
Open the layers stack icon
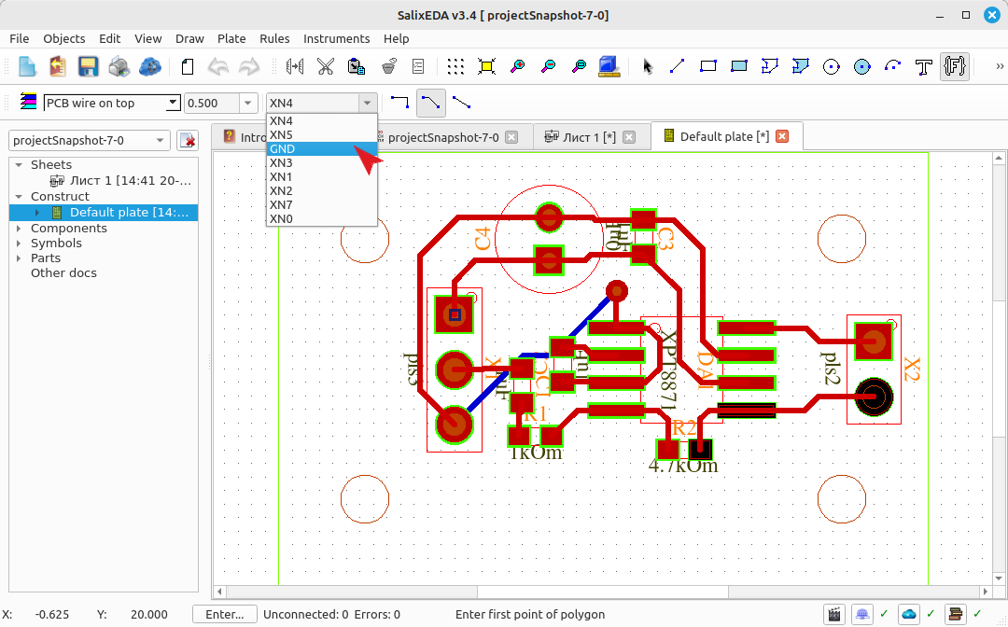(x=28, y=102)
